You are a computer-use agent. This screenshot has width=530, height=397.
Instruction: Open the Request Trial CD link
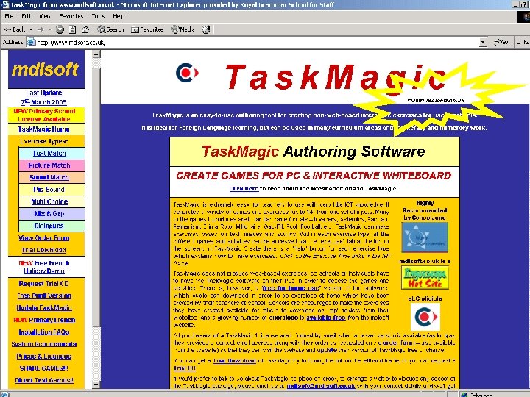[43, 284]
